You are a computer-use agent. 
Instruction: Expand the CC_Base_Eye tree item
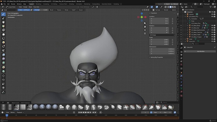[187, 28]
